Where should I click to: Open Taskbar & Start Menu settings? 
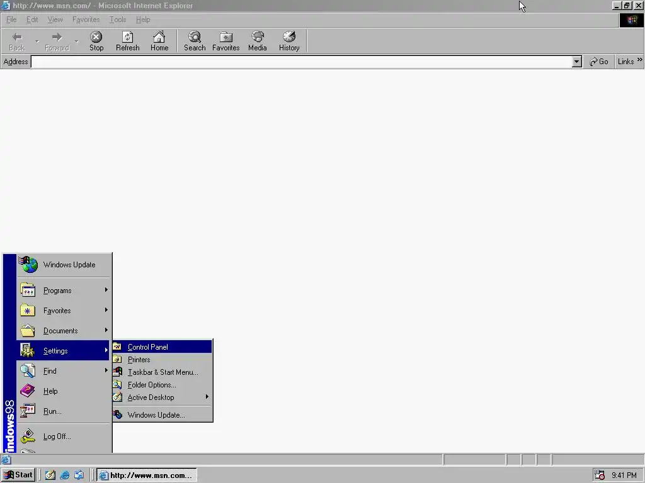tap(163, 372)
